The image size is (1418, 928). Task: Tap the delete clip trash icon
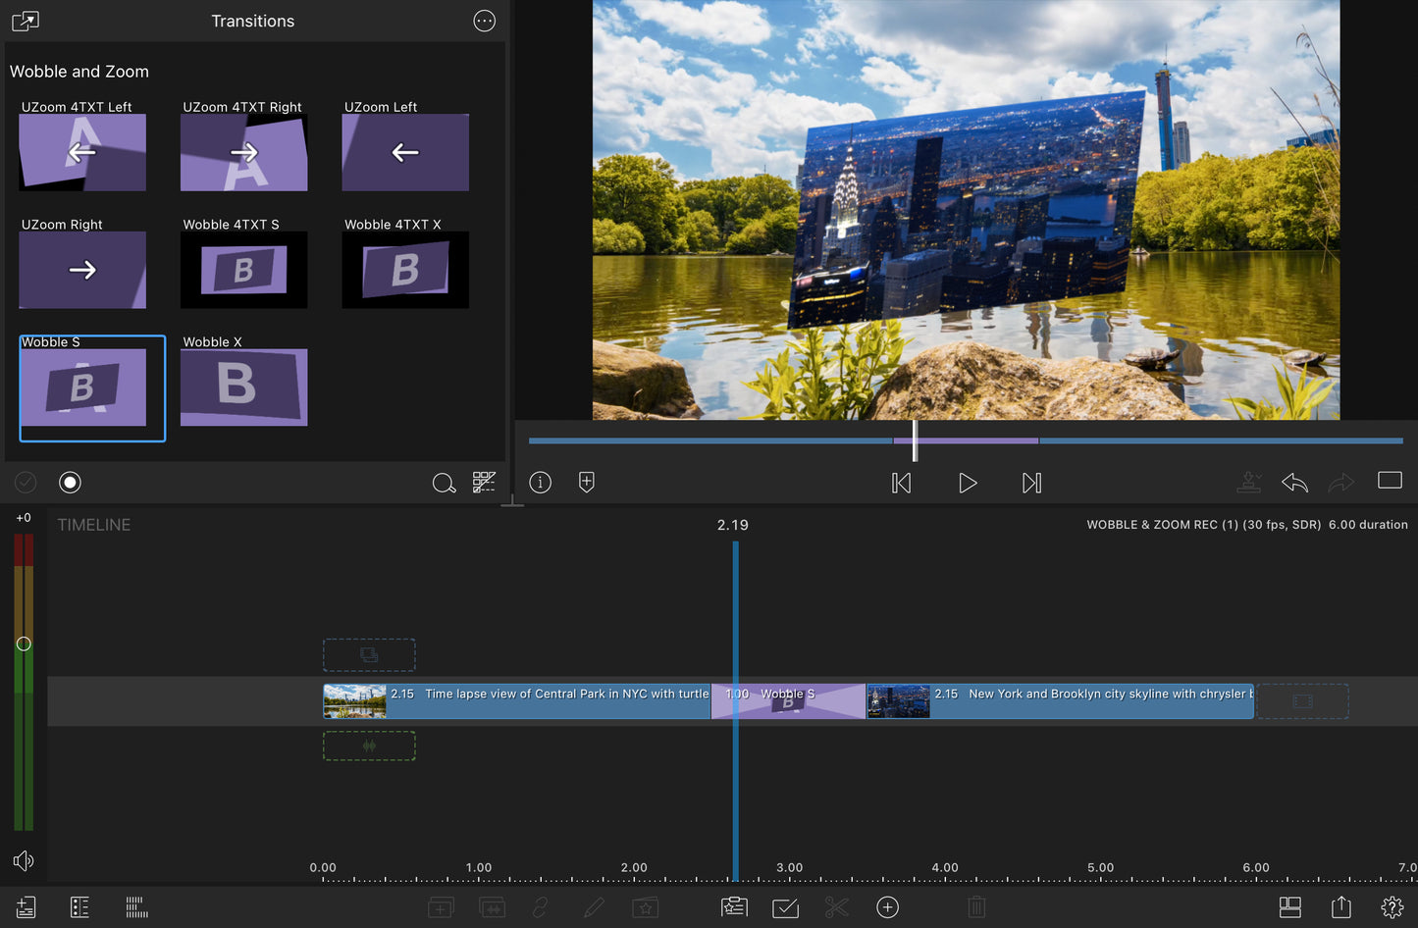tap(975, 907)
